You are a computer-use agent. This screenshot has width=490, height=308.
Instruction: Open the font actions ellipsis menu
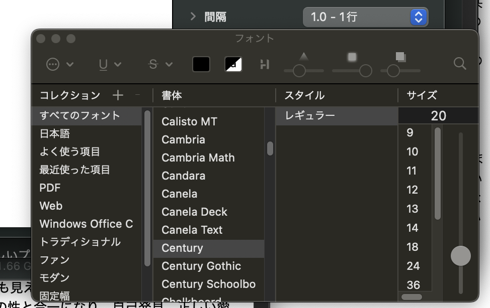(x=59, y=64)
